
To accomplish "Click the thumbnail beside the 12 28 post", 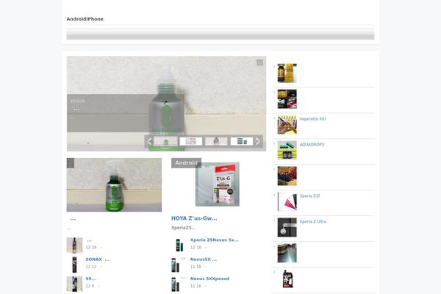I will point(74,245).
